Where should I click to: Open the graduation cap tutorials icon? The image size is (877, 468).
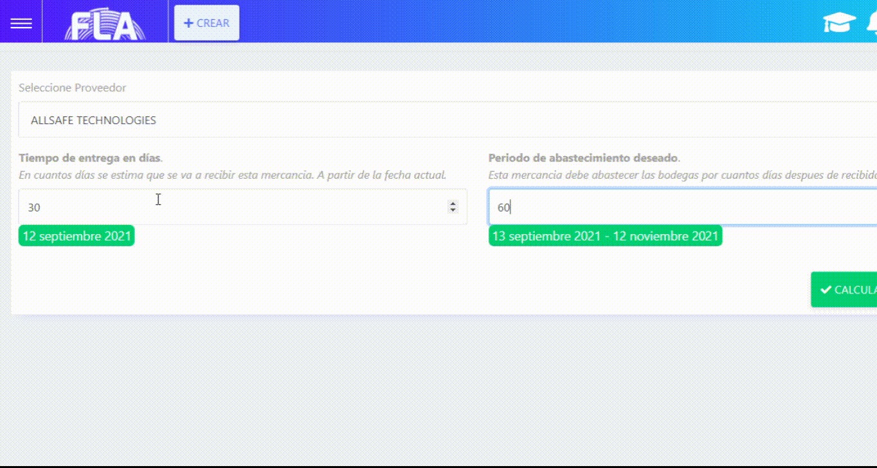coord(839,23)
